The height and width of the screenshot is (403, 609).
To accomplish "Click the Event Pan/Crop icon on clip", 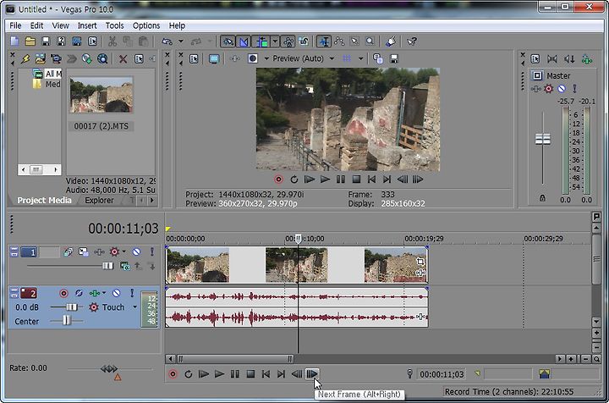I will pyautogui.click(x=420, y=262).
